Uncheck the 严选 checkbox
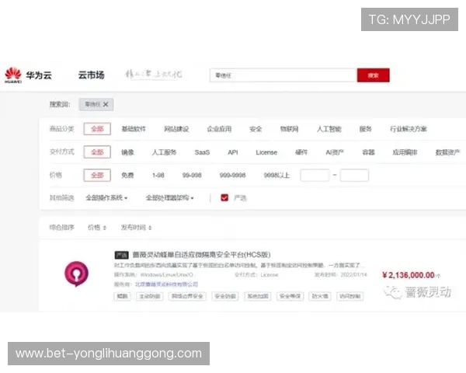Screen dimensions: 466x373 tap(224, 197)
